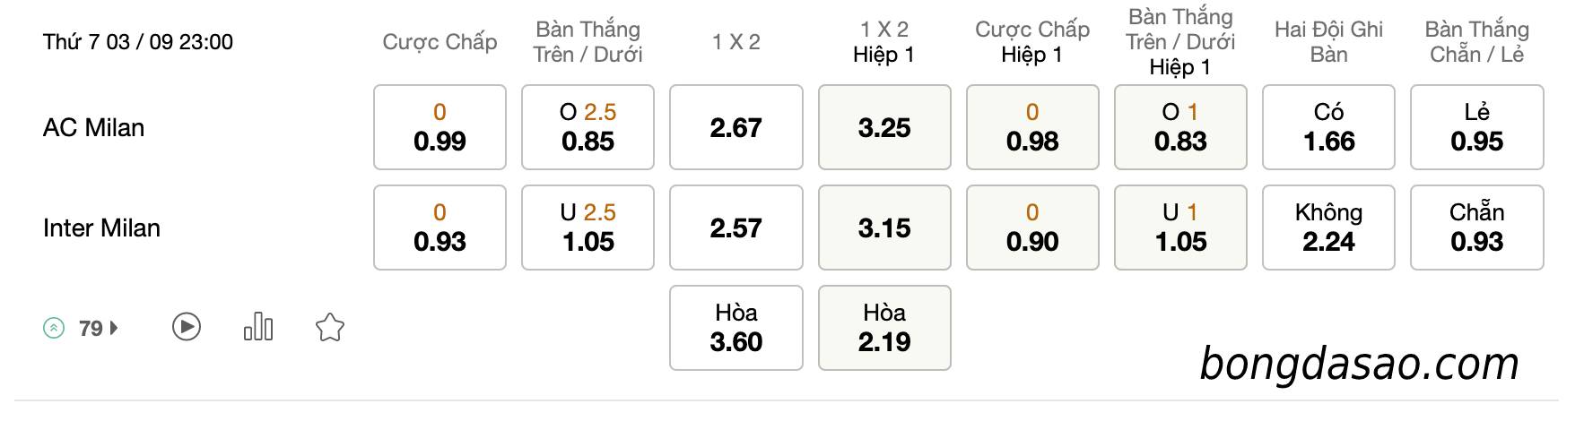Click the live stream play icon
Viewport: 1584px width, 421px height.
(x=187, y=327)
